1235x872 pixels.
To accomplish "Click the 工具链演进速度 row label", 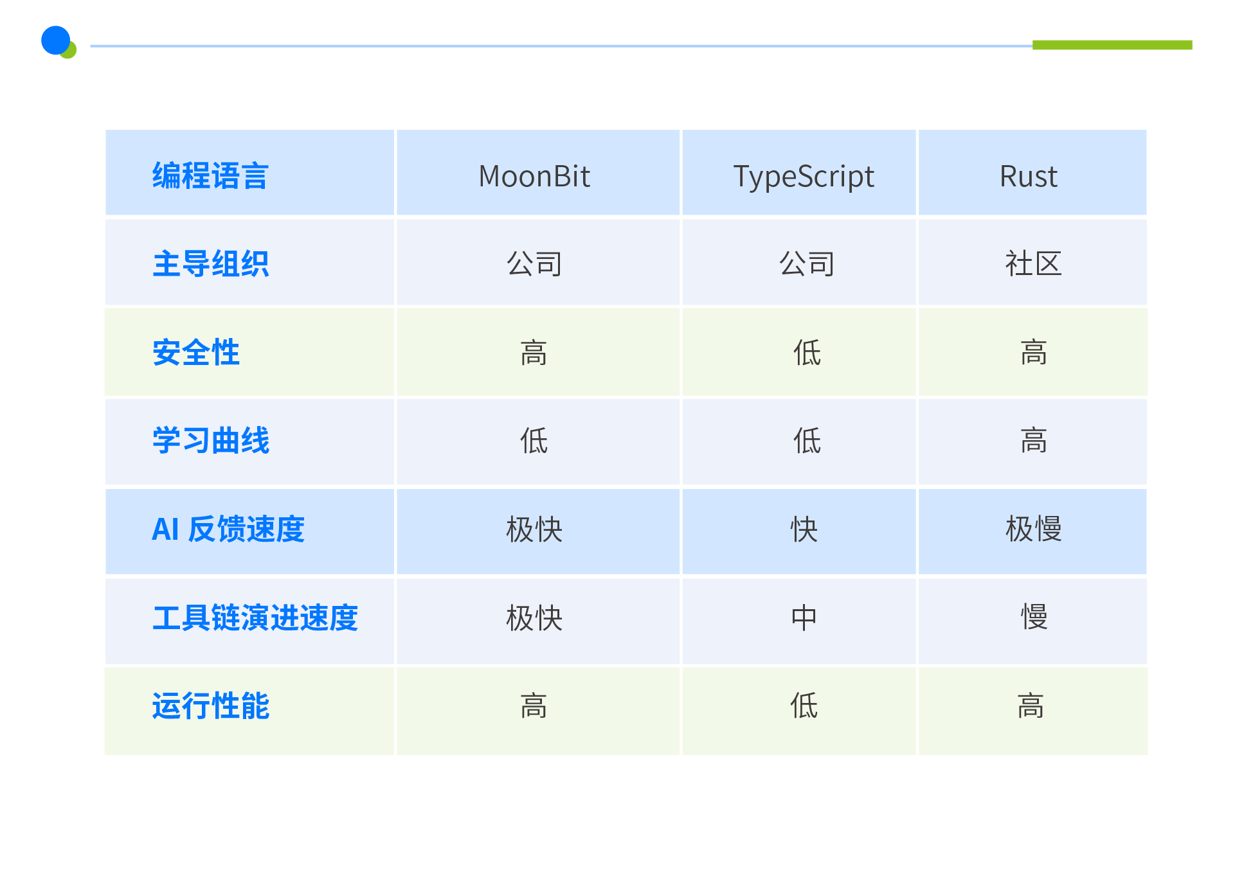I will click(255, 618).
